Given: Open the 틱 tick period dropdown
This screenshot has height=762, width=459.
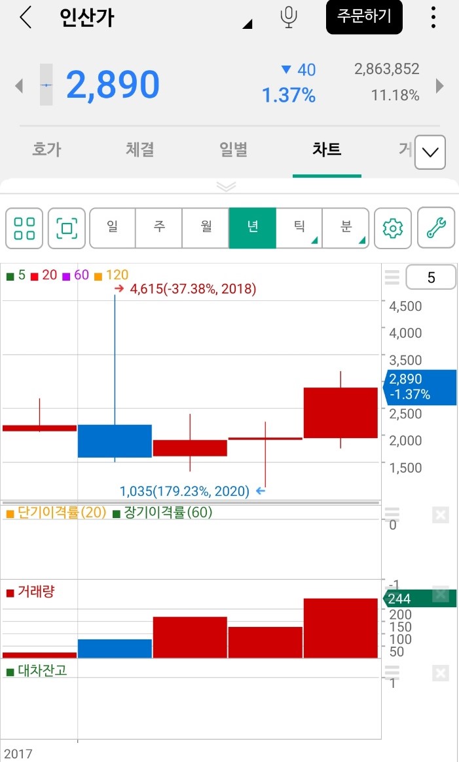Looking at the screenshot, I should click(299, 228).
